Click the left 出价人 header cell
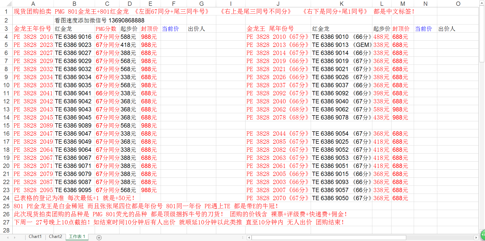 tap(201, 29)
